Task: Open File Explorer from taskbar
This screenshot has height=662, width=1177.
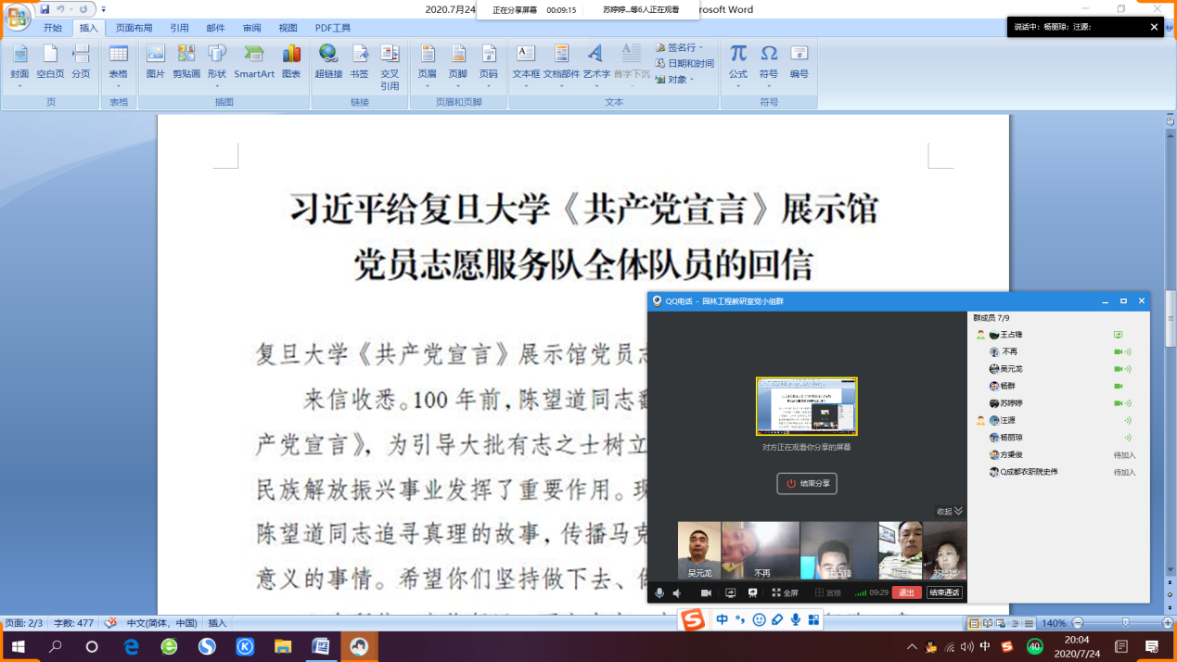Action: click(x=283, y=645)
